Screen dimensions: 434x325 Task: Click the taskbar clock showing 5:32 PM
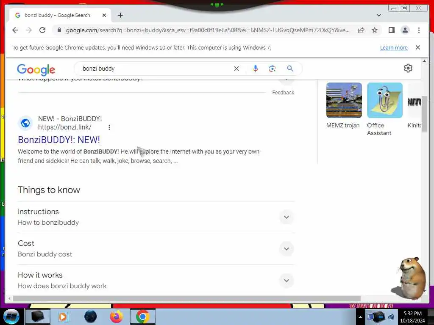[412, 317]
